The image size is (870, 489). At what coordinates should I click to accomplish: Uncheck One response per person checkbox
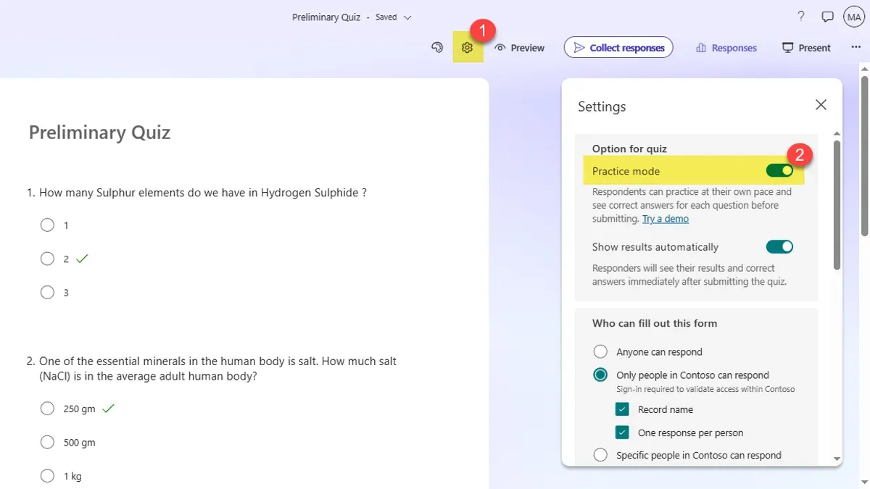point(622,432)
